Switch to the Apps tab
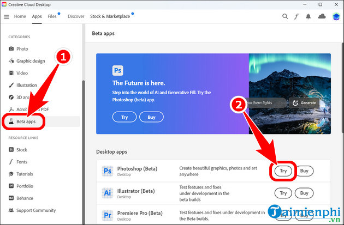Screen dimensions: 344x225 pos(37,16)
